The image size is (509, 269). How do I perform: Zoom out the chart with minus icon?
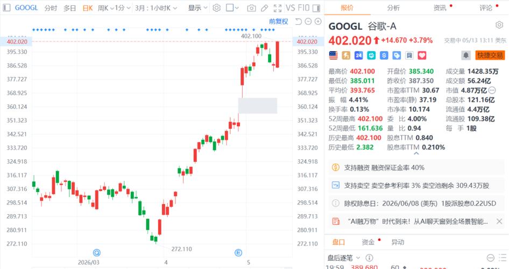(308, 22)
